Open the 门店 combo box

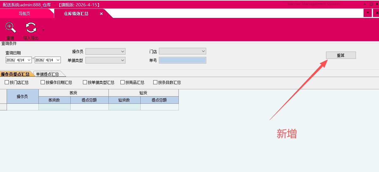click(203, 51)
